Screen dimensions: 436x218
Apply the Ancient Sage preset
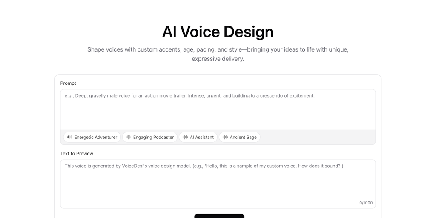click(240, 137)
